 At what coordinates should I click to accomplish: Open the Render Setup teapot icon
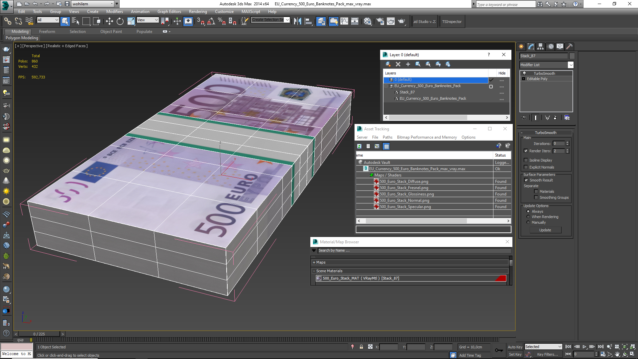coord(380,22)
